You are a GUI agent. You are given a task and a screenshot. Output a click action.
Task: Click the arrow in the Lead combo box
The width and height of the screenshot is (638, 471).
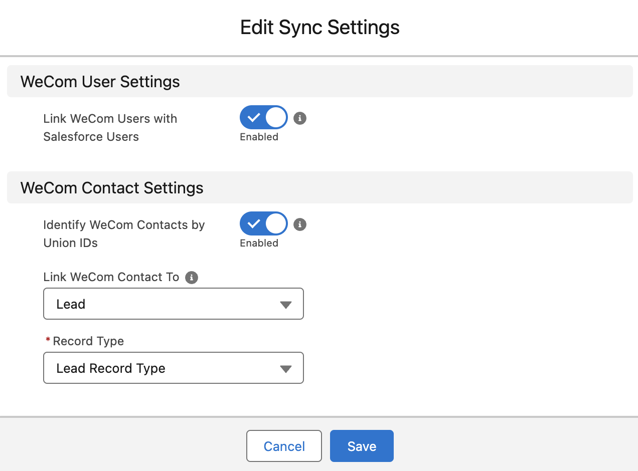click(285, 305)
